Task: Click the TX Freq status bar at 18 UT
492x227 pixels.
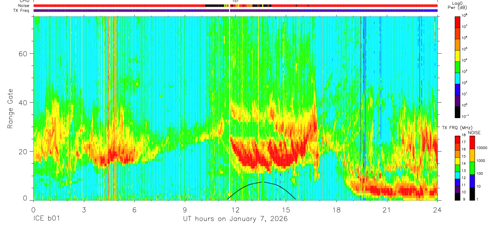Action: [x=337, y=10]
